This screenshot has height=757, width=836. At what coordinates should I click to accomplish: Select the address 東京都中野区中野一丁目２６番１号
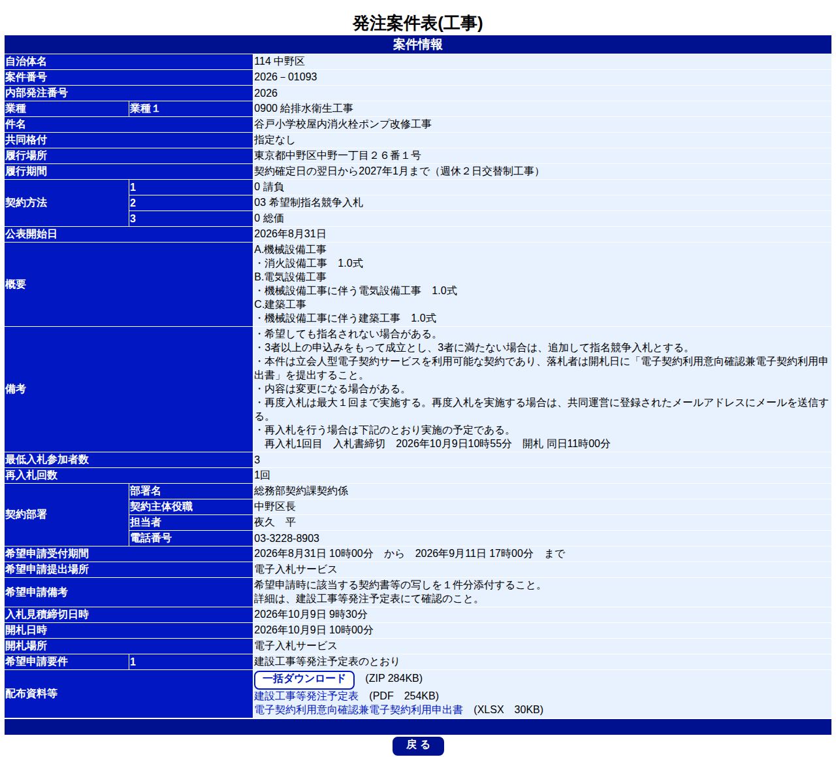[x=338, y=156]
